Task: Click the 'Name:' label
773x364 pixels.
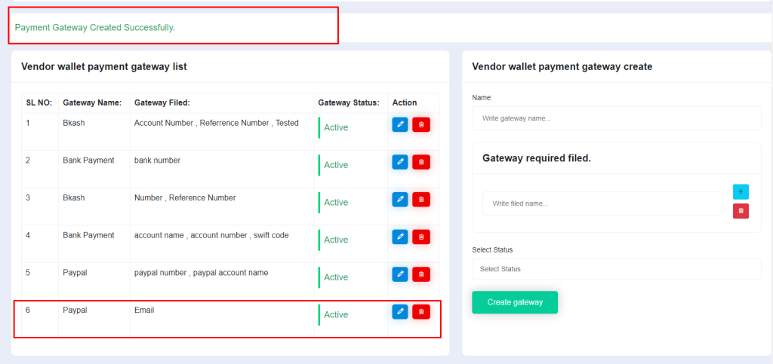Action: point(482,97)
